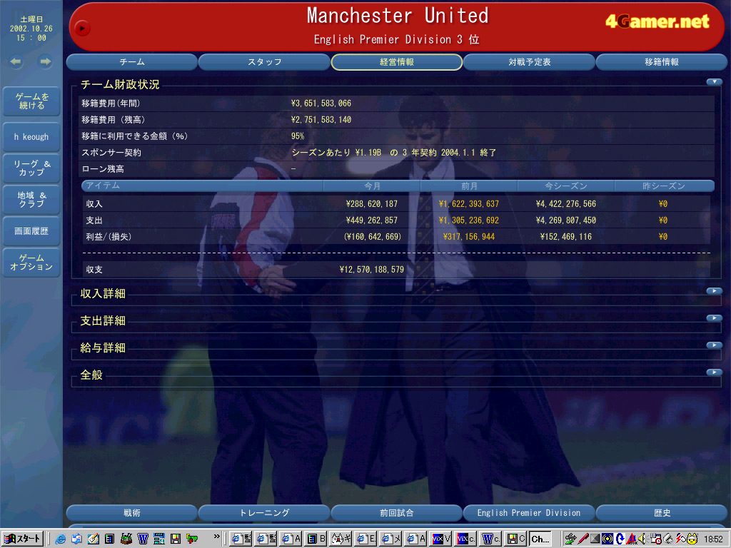731x548 pixels.
Task: Click the 今シーズン column header
Action: (x=566, y=186)
